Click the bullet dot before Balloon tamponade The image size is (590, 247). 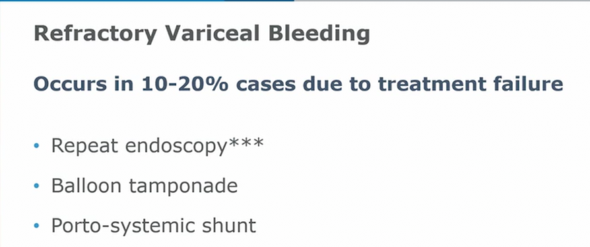(x=36, y=186)
